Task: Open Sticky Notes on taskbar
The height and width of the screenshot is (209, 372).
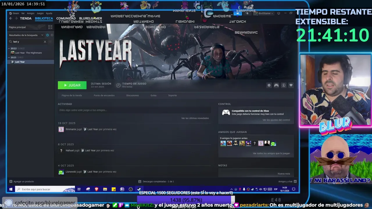Action: 114,189
